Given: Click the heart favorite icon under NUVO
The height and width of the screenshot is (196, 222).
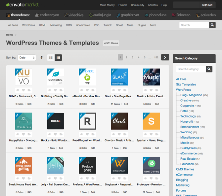Looking at the screenshot, I should [x=23, y=90].
